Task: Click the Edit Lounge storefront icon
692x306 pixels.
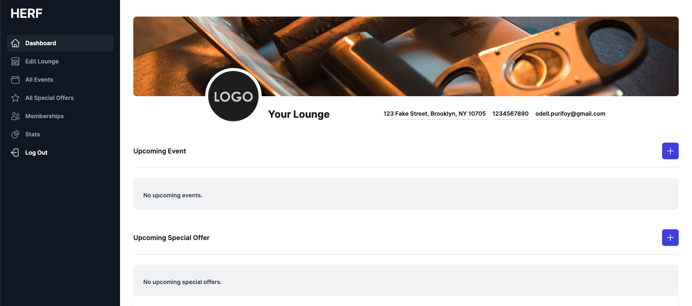Action: point(15,61)
